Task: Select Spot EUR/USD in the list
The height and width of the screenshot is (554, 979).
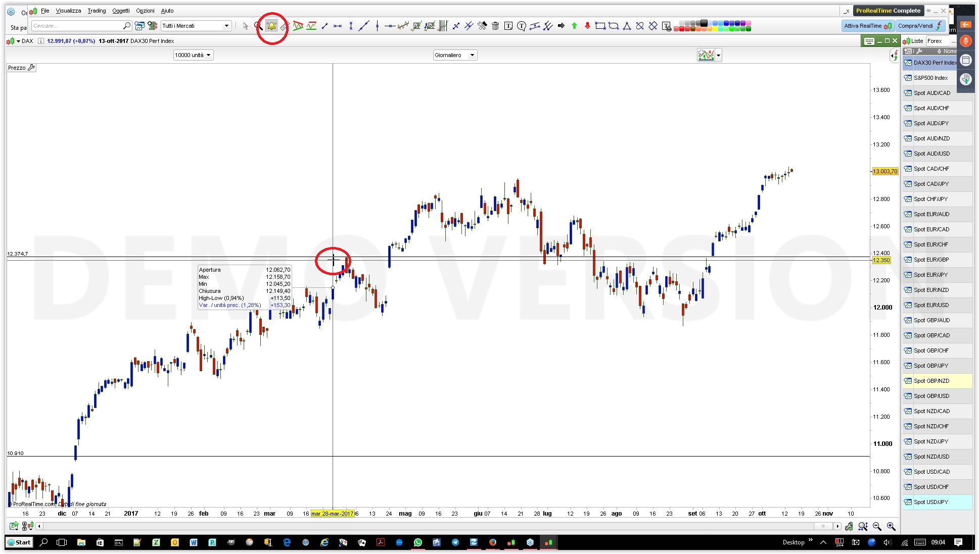Action: coord(931,305)
